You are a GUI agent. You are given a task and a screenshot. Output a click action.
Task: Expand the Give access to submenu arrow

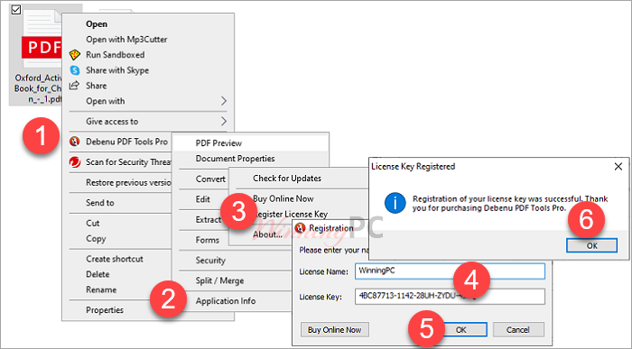coord(224,121)
